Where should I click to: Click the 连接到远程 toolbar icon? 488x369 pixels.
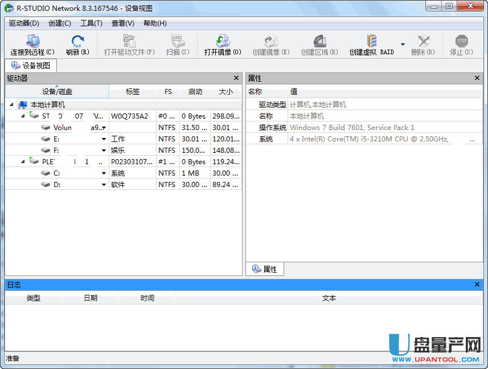[x=32, y=41]
